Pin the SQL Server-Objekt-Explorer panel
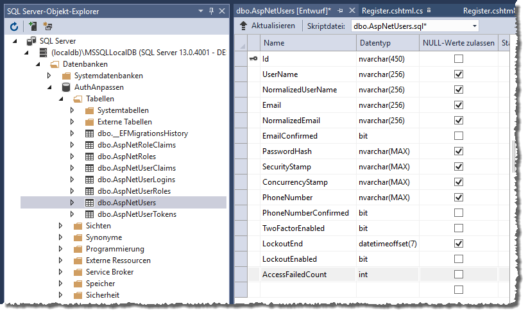 [x=211, y=11]
